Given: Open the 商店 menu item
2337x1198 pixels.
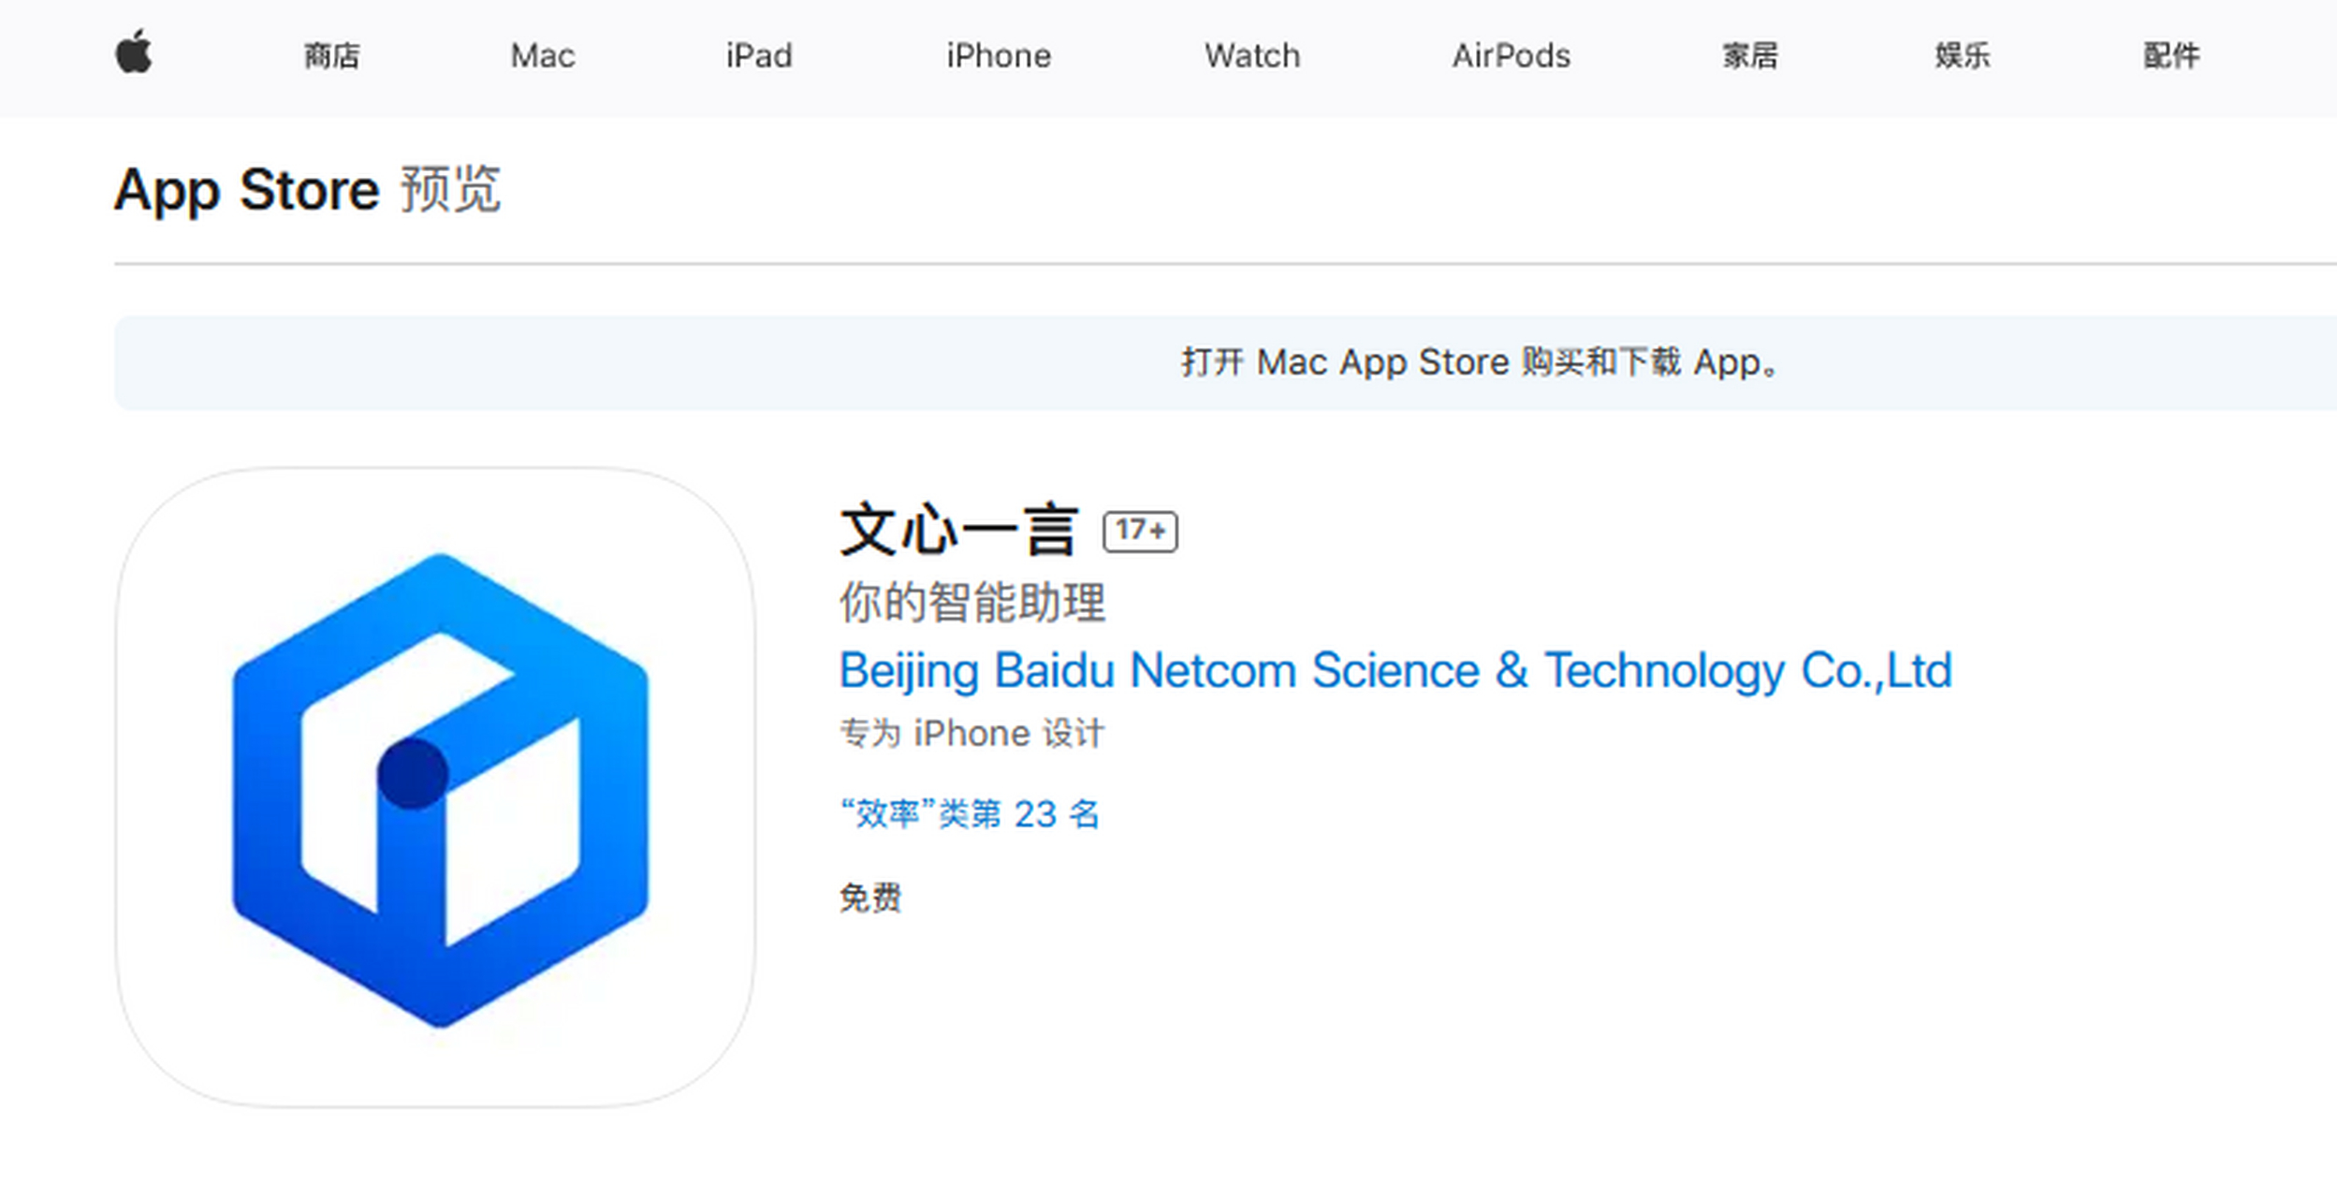Looking at the screenshot, I should tap(331, 56).
